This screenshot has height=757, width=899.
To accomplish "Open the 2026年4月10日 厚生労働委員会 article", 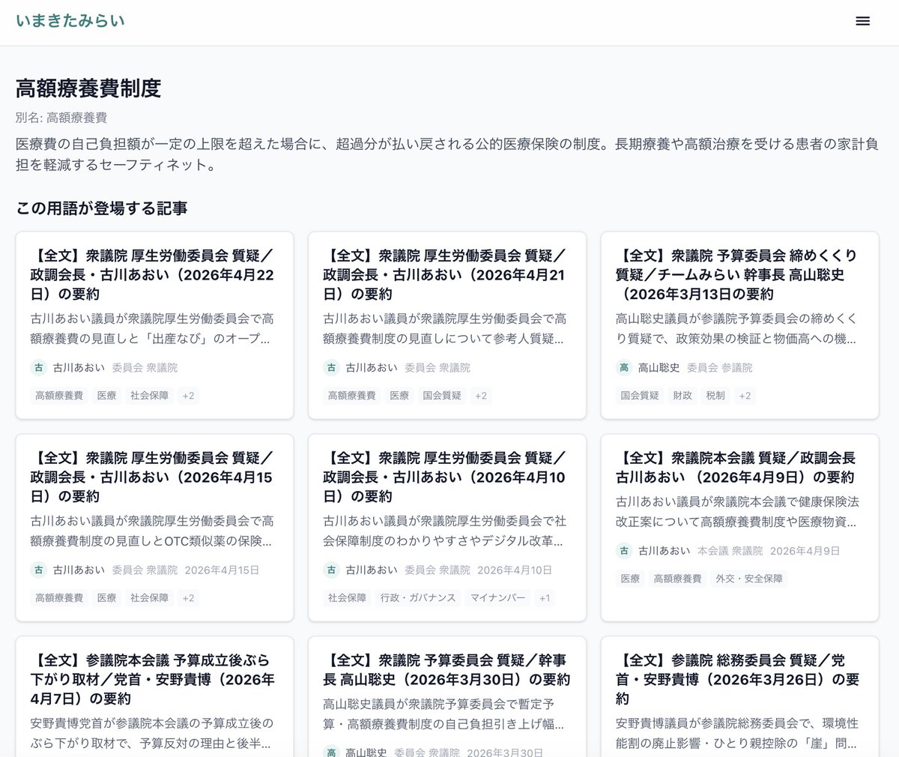I will [447, 528].
